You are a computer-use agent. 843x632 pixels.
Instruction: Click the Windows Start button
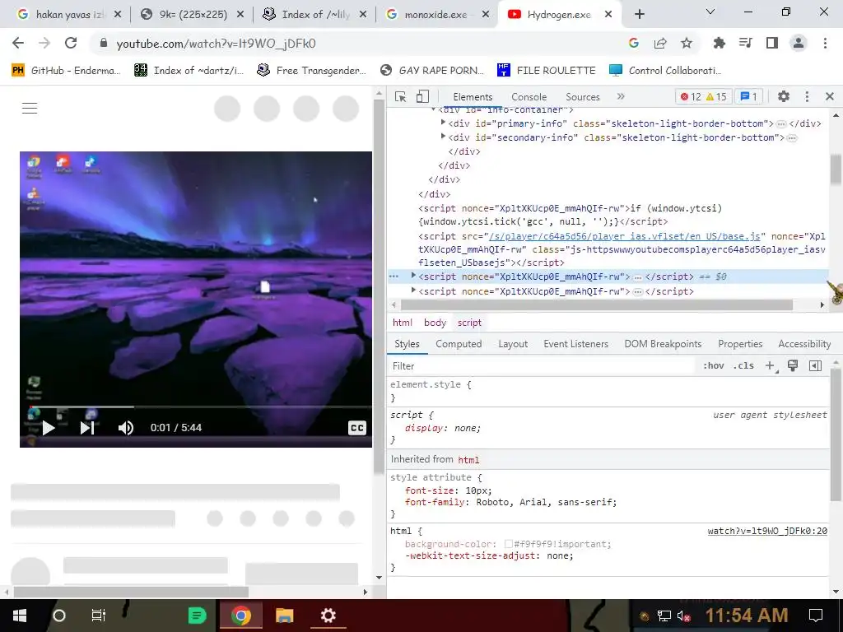(x=20, y=616)
